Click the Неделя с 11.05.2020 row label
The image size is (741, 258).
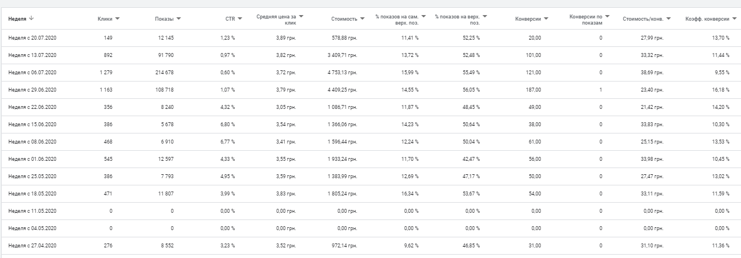coord(32,211)
